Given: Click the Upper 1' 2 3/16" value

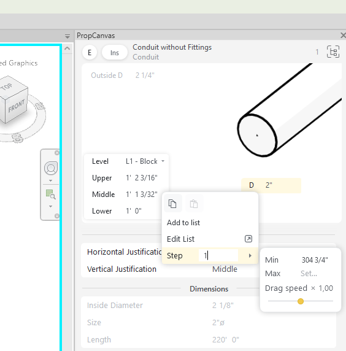Looking at the screenshot, I should pos(142,178).
